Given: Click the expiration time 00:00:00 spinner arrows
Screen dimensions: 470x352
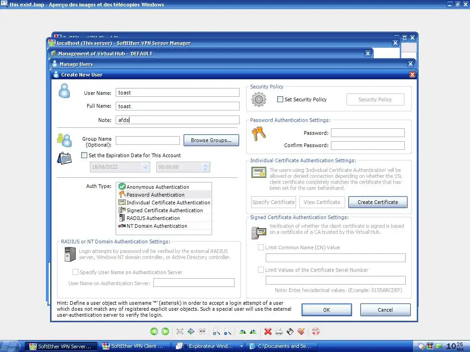Looking at the screenshot, I should tap(205, 167).
